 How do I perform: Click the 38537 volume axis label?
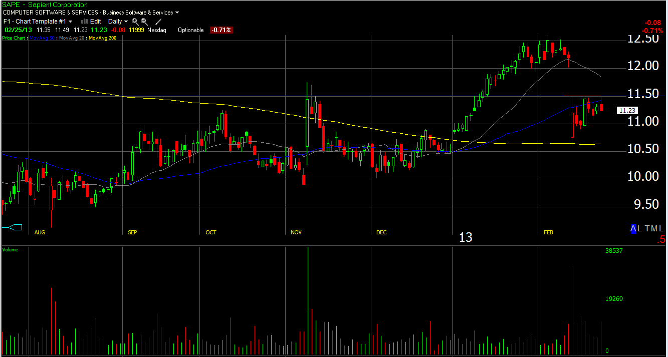click(613, 250)
